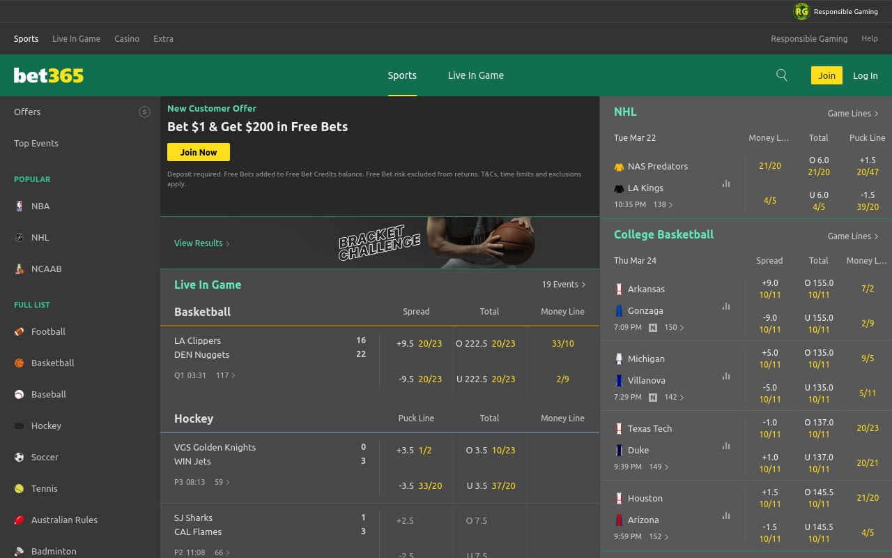Select LA Clippers money line 33/10
The width and height of the screenshot is (892, 558).
click(x=563, y=343)
